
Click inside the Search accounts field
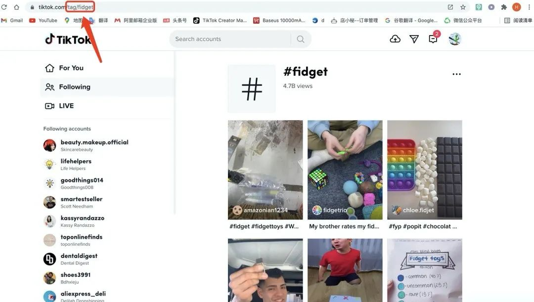(231, 39)
